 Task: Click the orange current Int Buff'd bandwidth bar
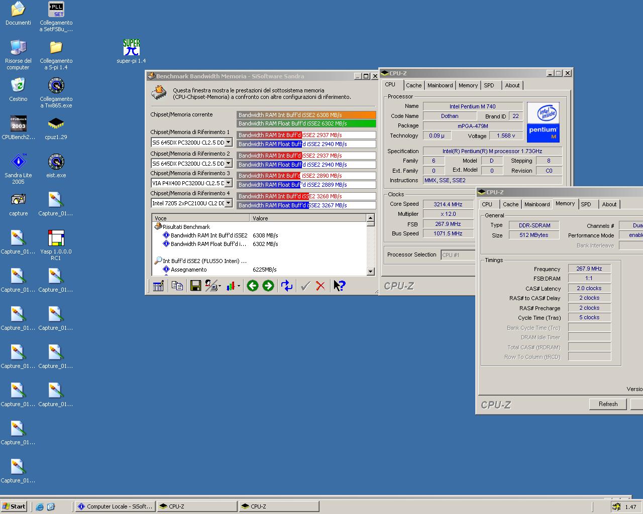click(x=306, y=115)
